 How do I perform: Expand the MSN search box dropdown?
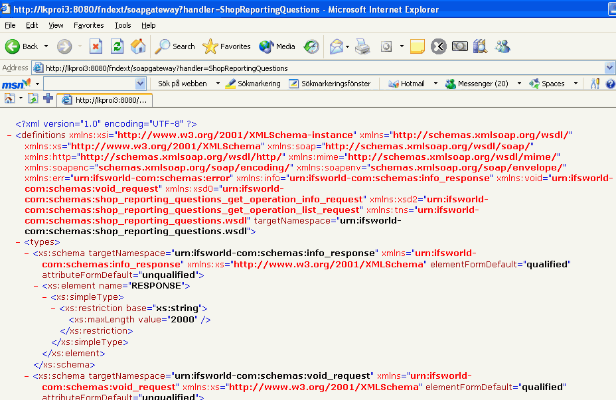[x=140, y=84]
